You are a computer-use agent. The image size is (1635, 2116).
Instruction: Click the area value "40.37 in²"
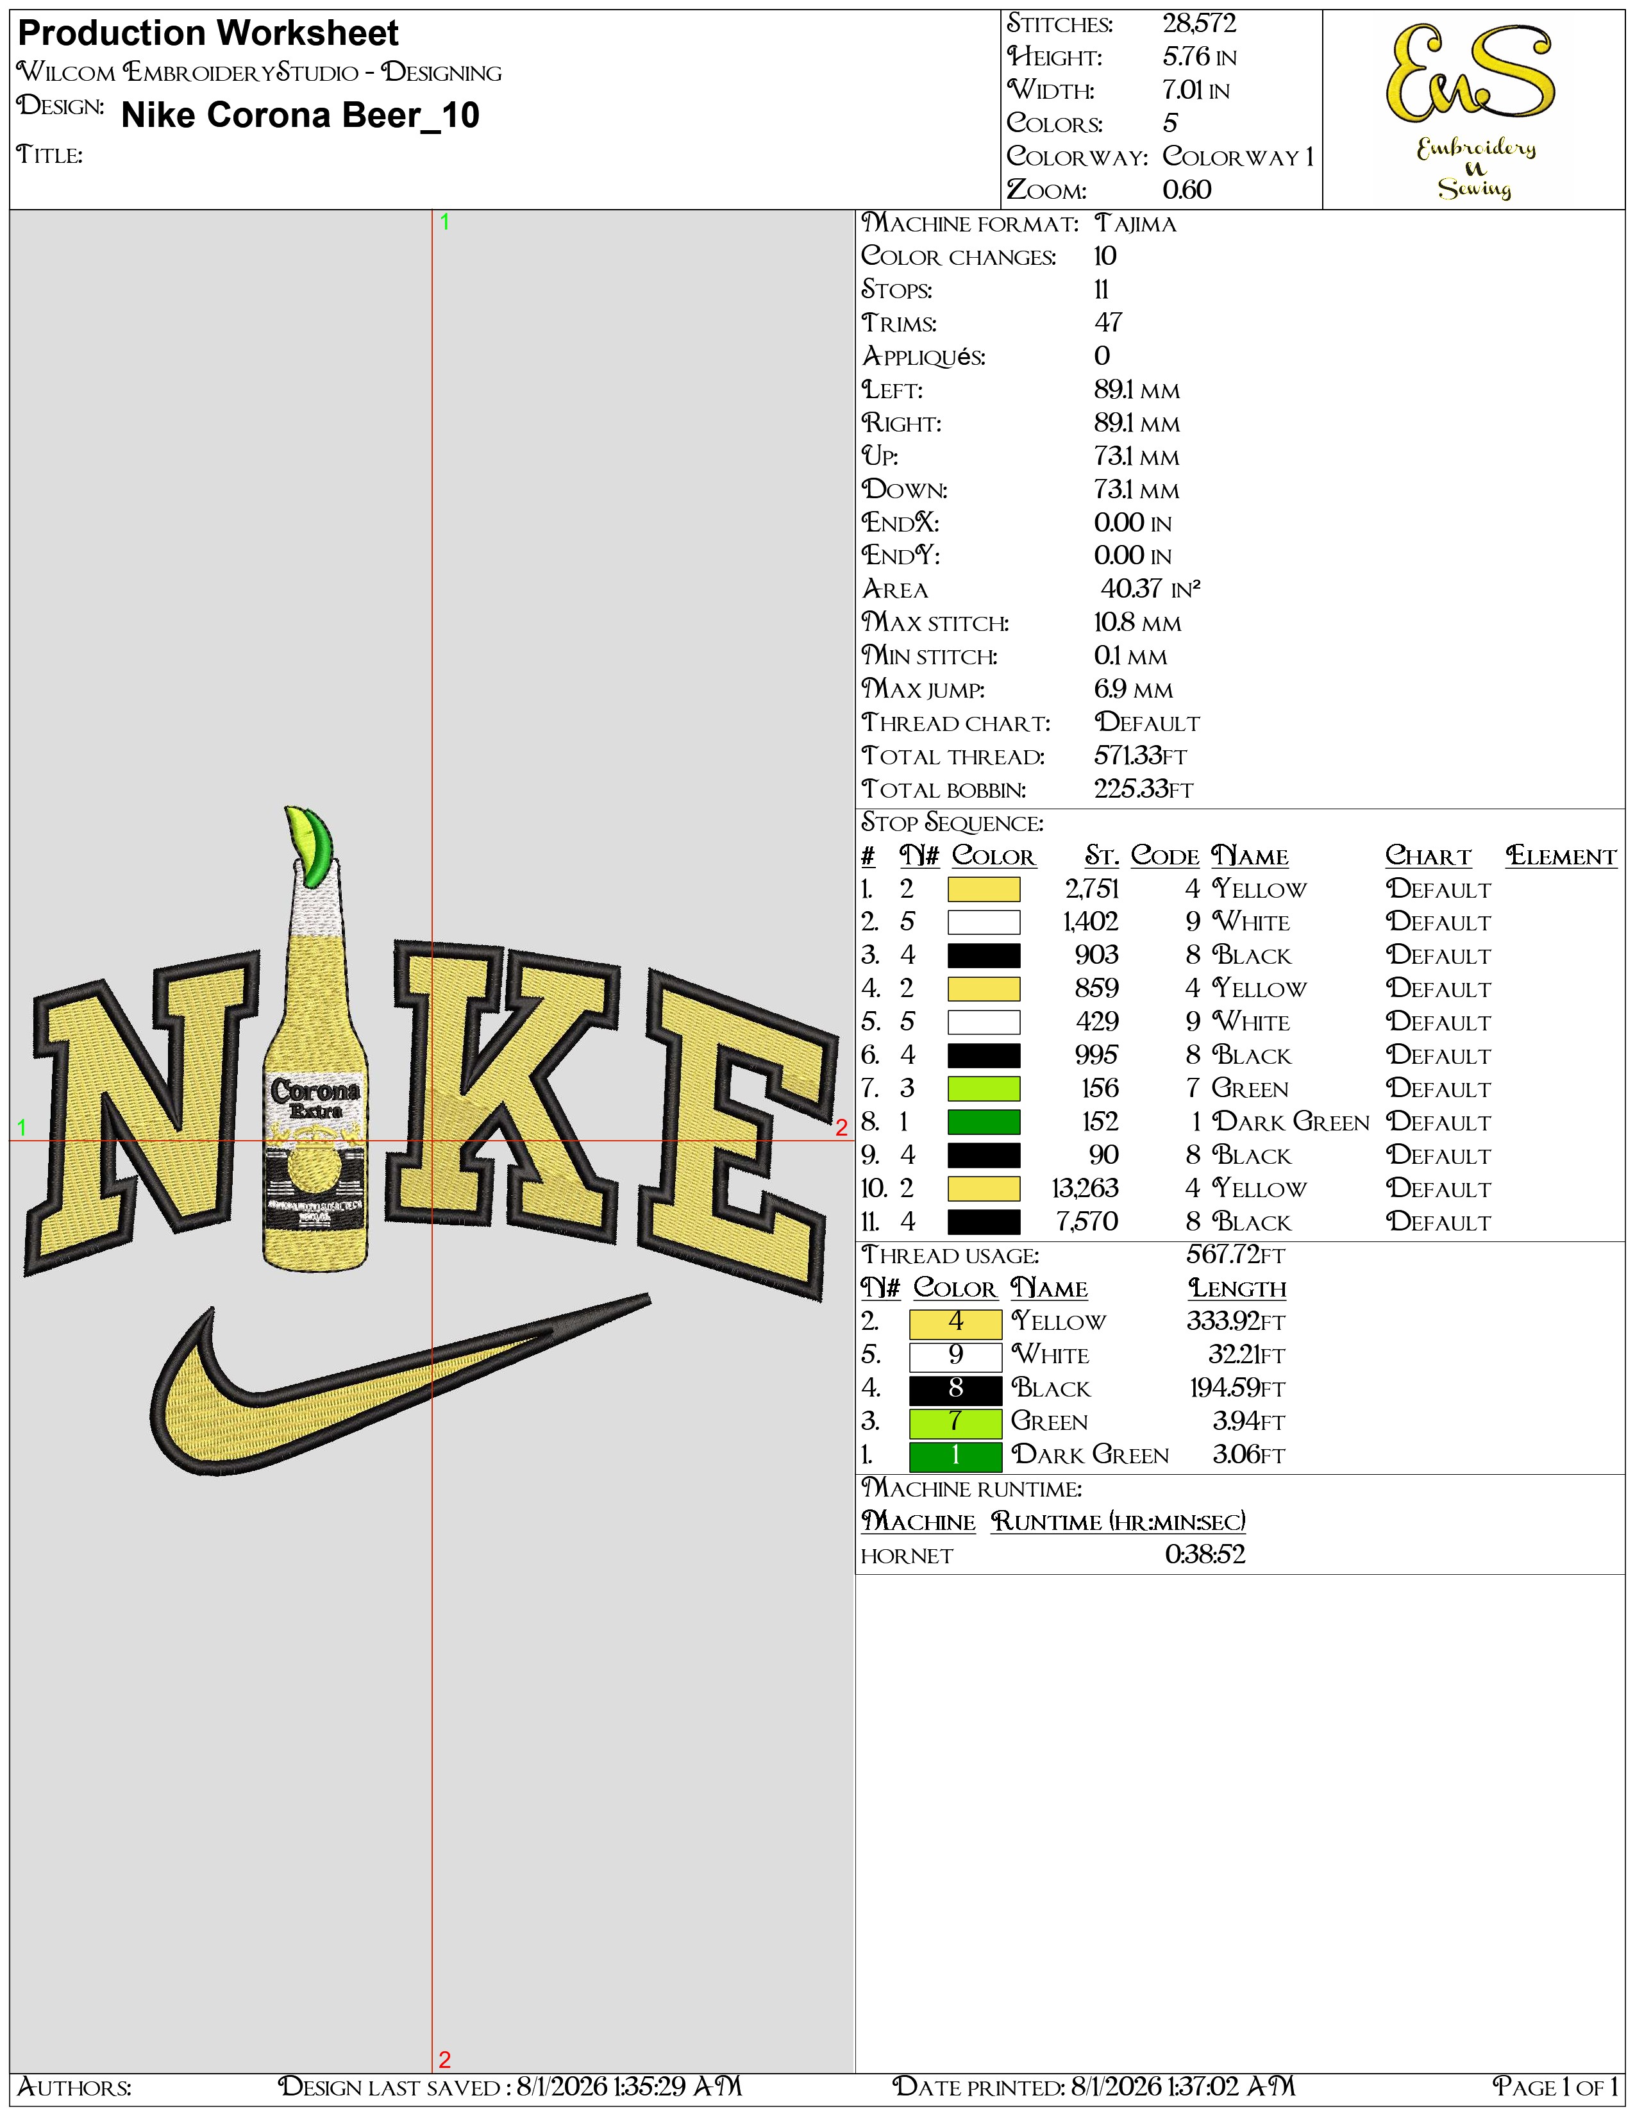pyautogui.click(x=1151, y=589)
